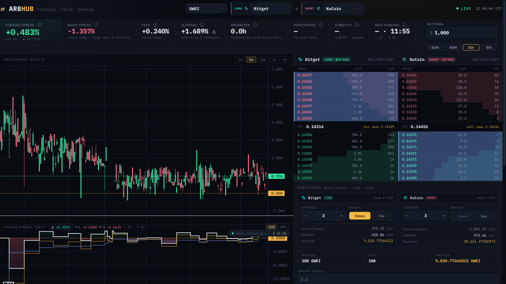506x284 pixels.
Task: Click the funding spread value +0.483%
Action: pyautogui.click(x=22, y=32)
